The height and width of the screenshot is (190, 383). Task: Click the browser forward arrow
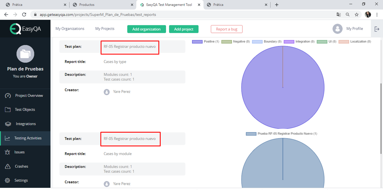15,14
